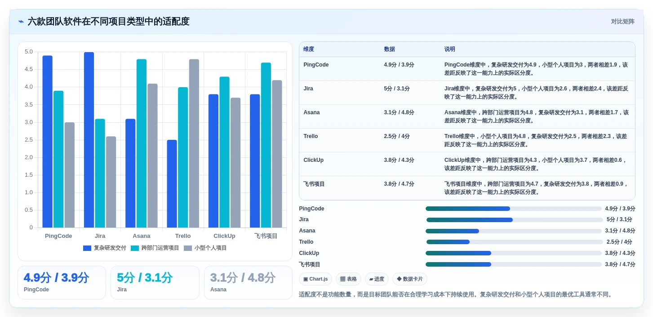Screen dimensions: 653x317
Task: Select the ClickUp table row name
Action: (x=313, y=160)
